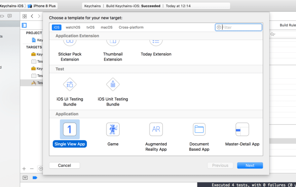Select the Keychains-iOS scheme
The width and height of the screenshot is (296, 187).
[x=12, y=6]
